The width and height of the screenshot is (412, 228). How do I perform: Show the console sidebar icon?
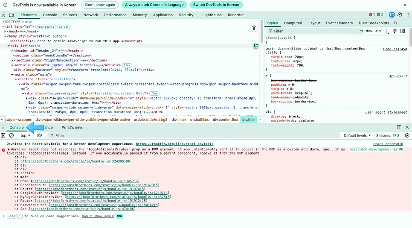click(3, 135)
